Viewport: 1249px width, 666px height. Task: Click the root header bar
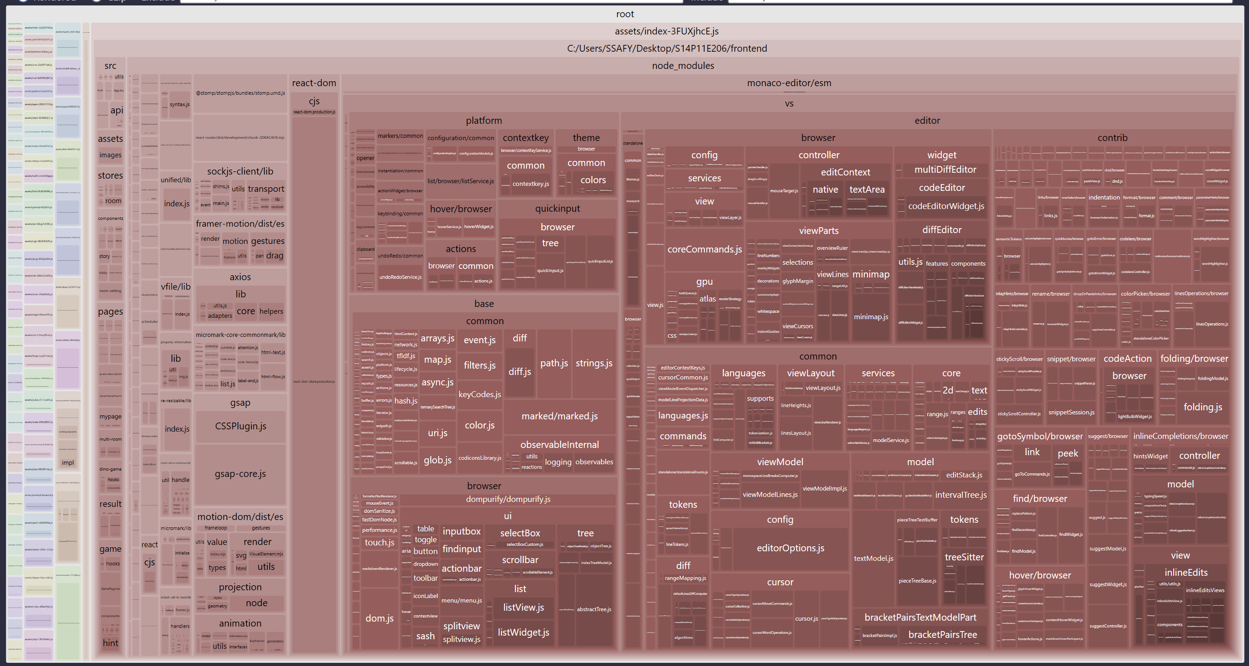click(624, 14)
